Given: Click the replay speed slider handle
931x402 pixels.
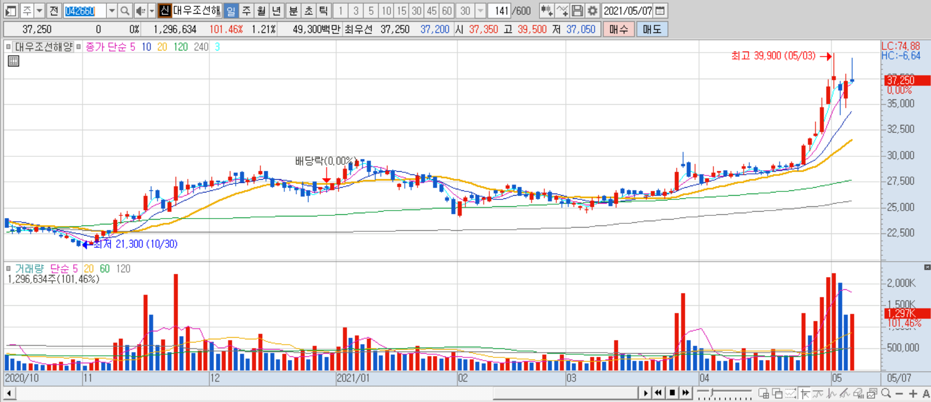Looking at the screenshot, I should coord(711,392).
